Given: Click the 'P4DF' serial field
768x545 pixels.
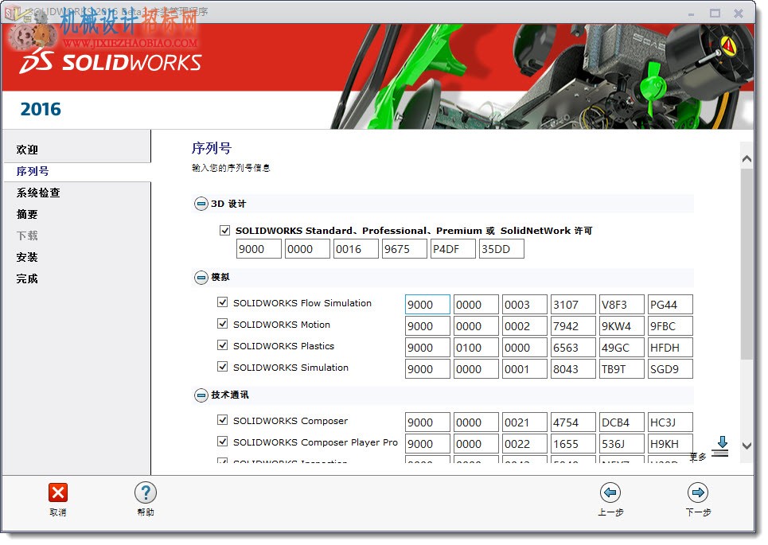Looking at the screenshot, I should coord(453,249).
